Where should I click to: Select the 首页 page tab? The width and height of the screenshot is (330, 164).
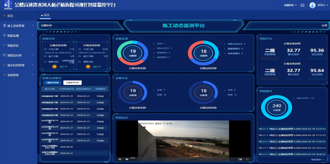(46, 15)
